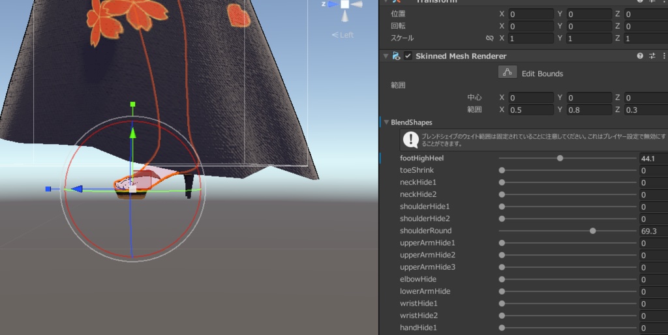Click the shoulderHide1 slider handle
The width and height of the screenshot is (668, 335).
point(502,207)
